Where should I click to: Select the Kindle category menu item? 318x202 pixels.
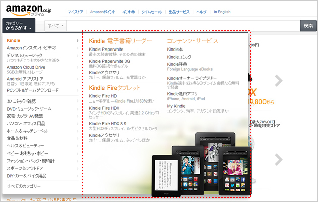point(14,40)
